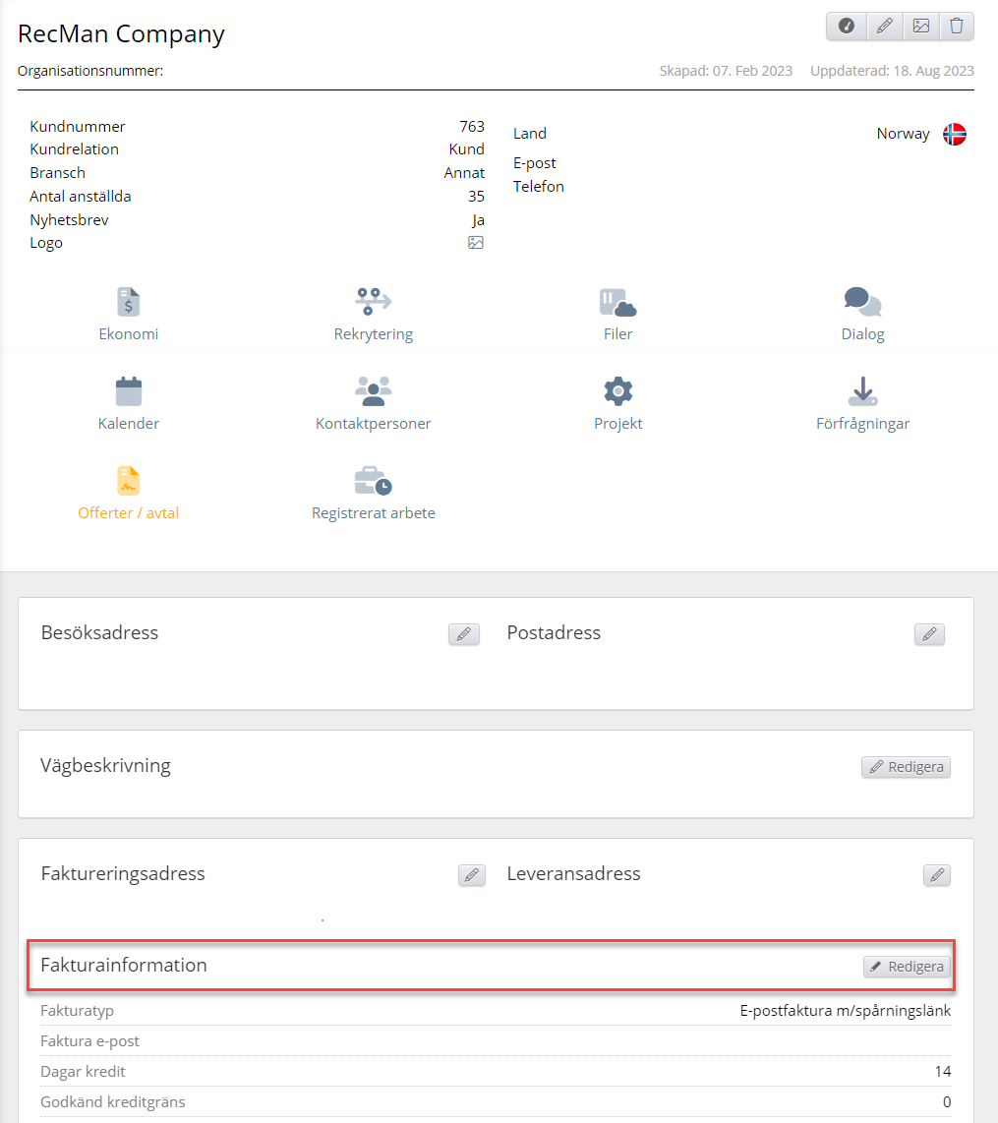Open the Dialog section
The width and height of the screenshot is (998, 1123).
click(x=862, y=314)
